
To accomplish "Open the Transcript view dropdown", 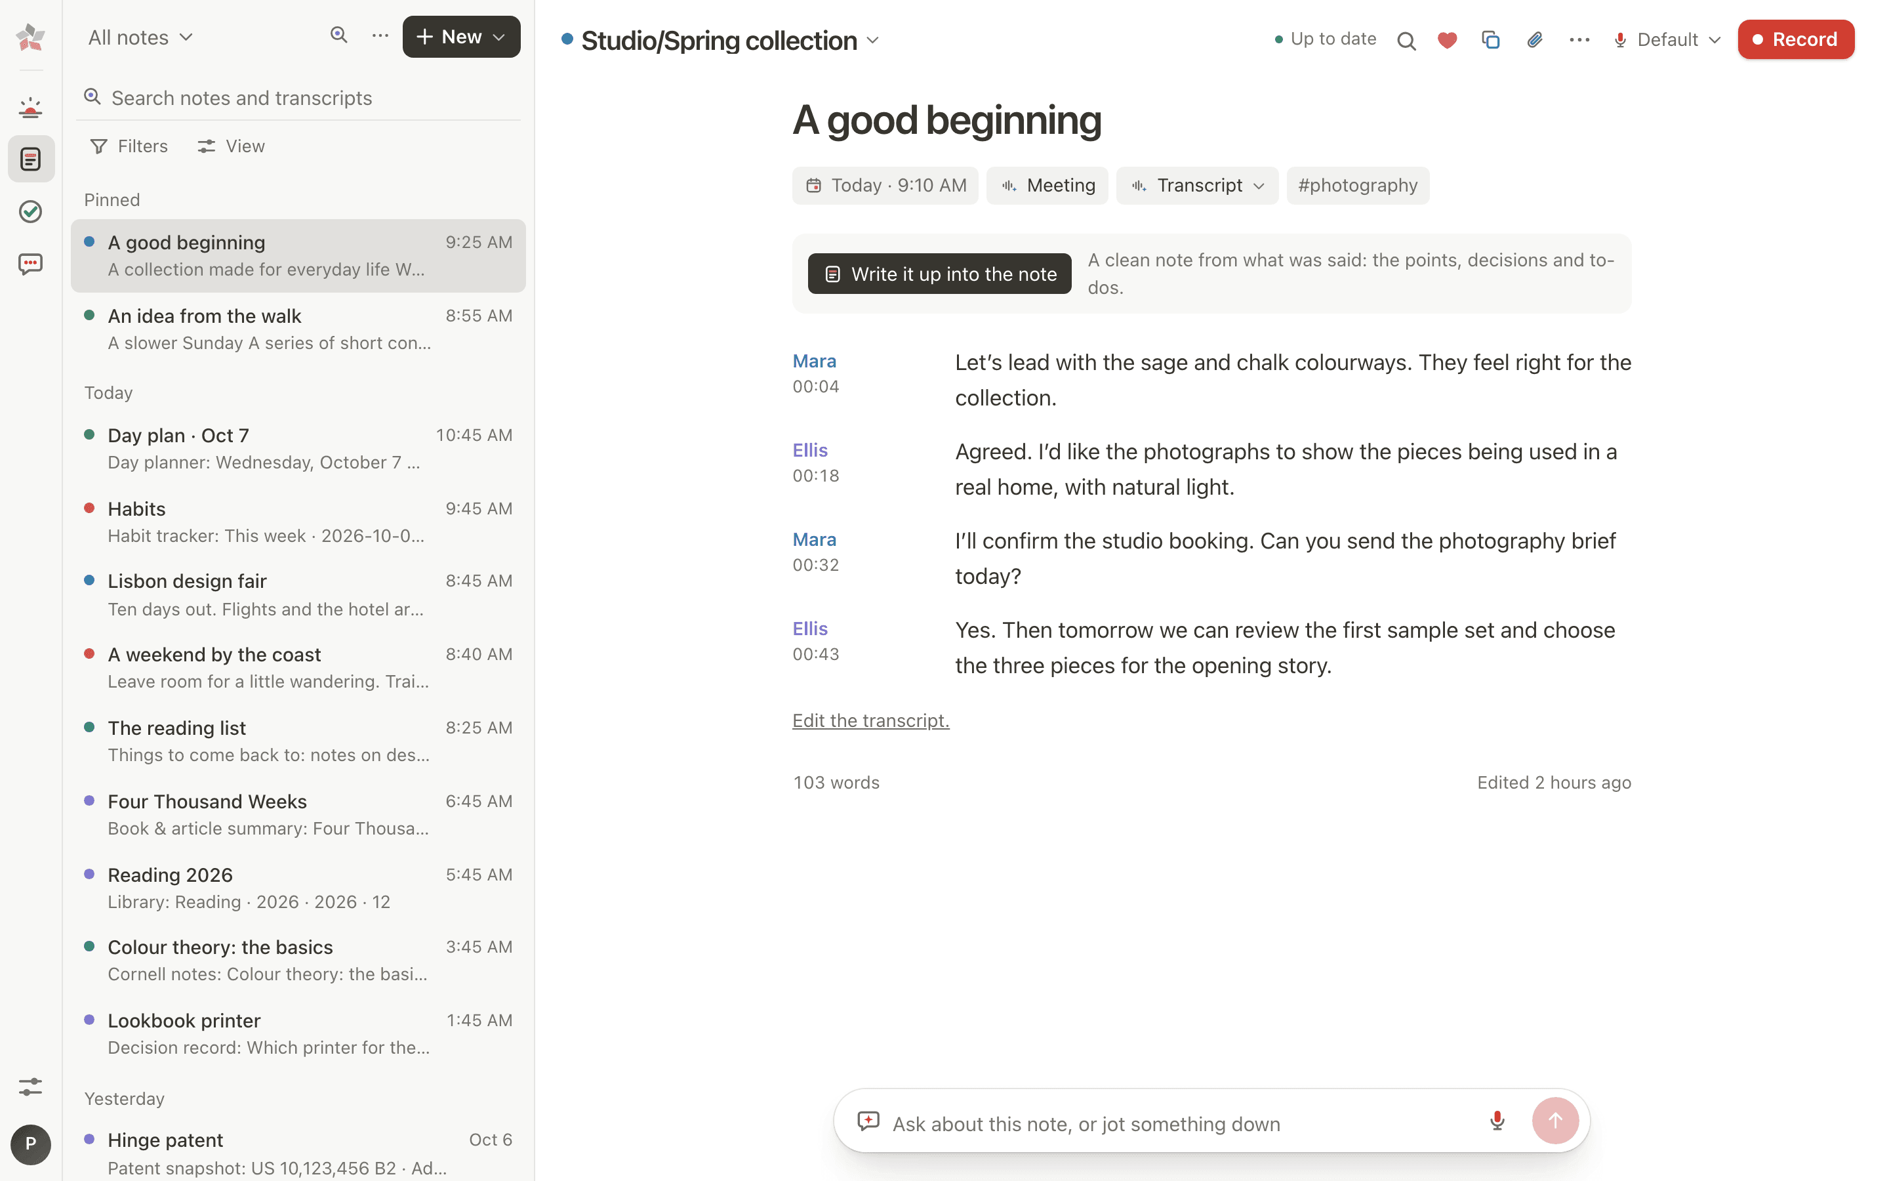I will click(1198, 185).
